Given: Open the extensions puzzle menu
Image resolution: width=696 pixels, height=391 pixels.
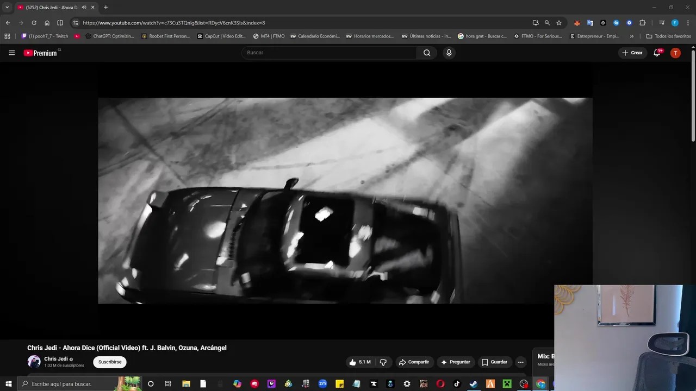Looking at the screenshot, I should (x=642, y=23).
